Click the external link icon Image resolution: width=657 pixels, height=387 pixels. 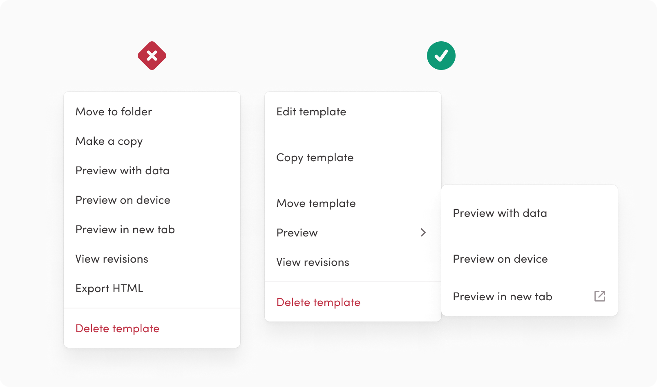click(599, 296)
